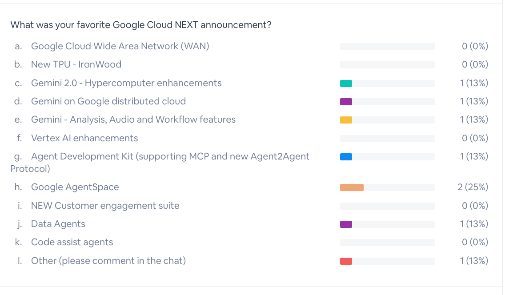The width and height of the screenshot is (521, 295).
Task: Click the 2 (25%) result for AgentSpace
Action: coord(473,187)
